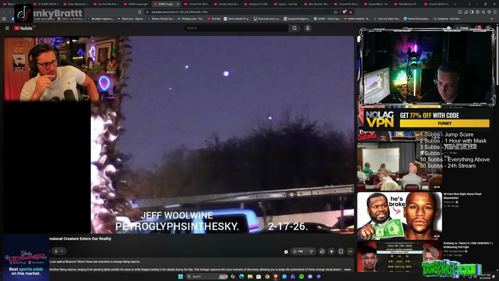
Task: Open the '50 Cent Was Right' video thumbnail
Action: click(x=400, y=215)
